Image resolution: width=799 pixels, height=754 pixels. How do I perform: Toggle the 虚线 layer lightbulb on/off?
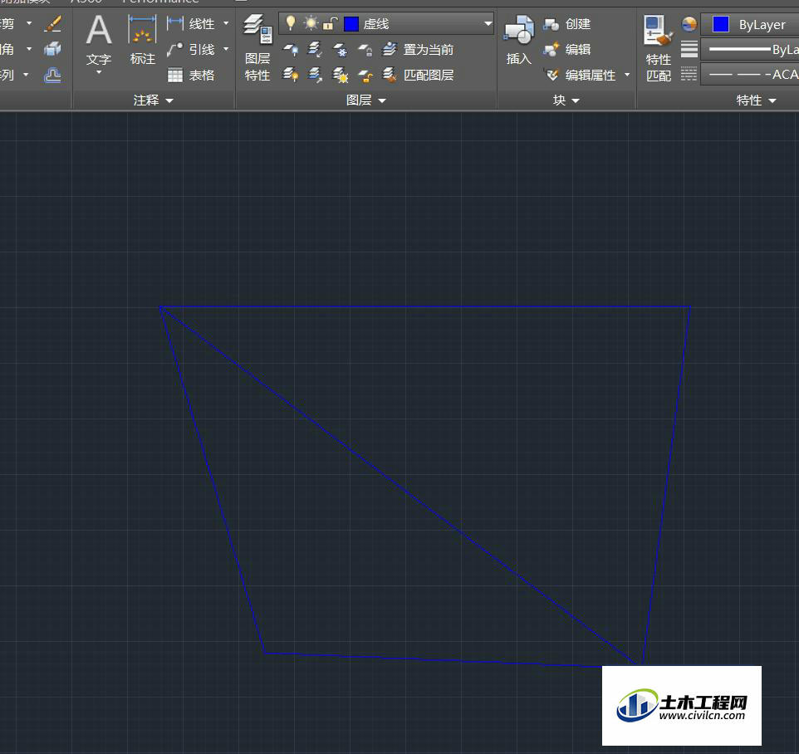tap(291, 23)
